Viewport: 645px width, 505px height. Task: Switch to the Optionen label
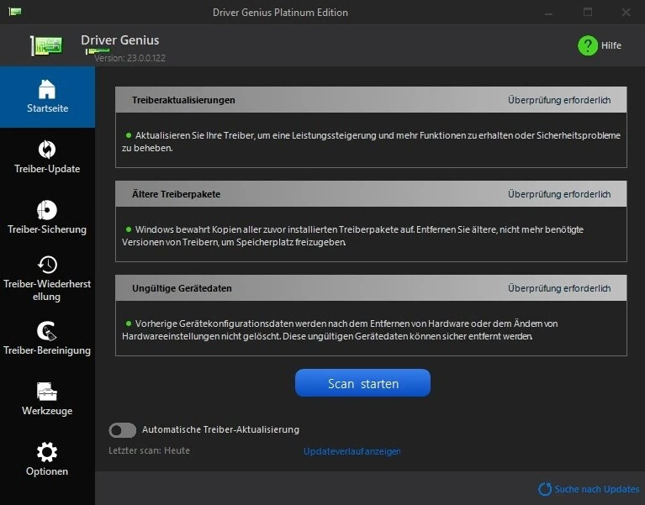tap(47, 471)
